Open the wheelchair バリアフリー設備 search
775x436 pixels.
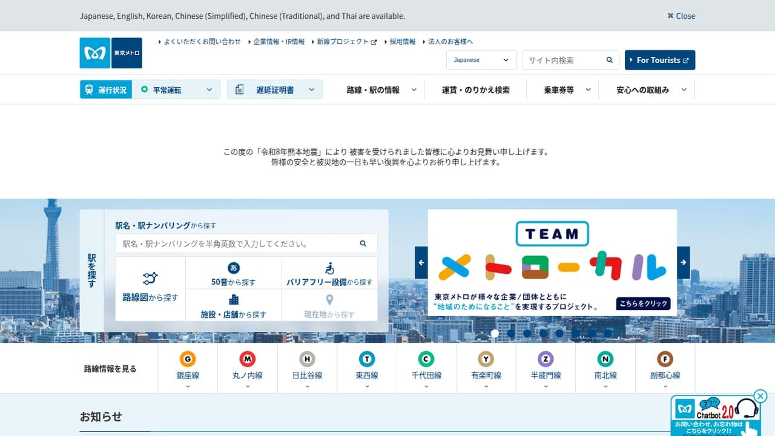coord(330,273)
